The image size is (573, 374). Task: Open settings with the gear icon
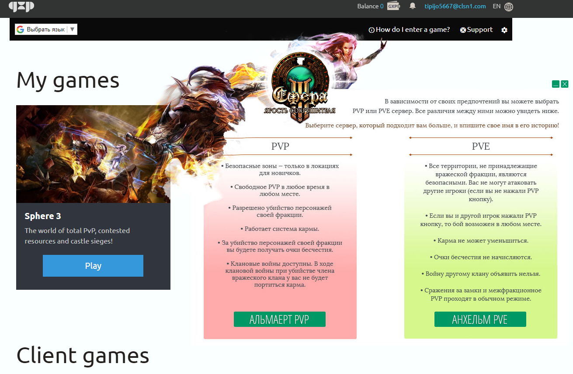(x=504, y=30)
